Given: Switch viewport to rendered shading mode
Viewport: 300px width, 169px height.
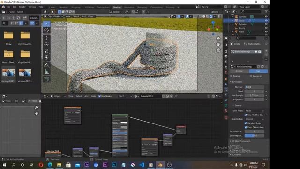Looking at the screenshot, I should tap(211, 17).
